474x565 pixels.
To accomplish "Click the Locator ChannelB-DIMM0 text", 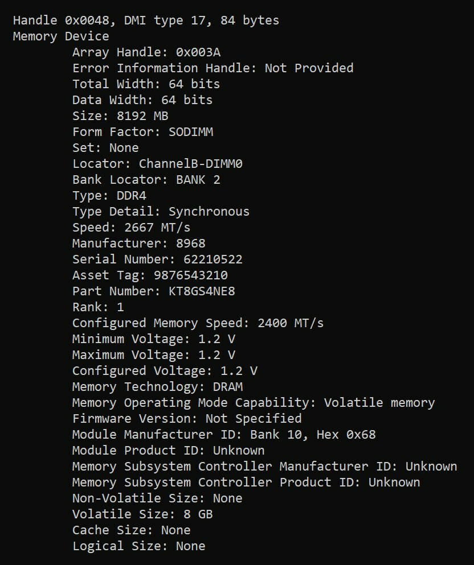I will tap(158, 164).
